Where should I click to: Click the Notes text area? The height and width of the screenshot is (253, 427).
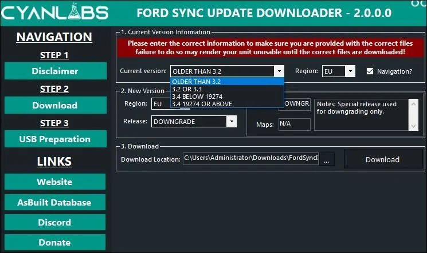(361, 115)
